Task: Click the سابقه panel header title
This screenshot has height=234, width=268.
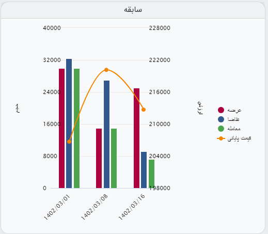Action: coord(133,9)
